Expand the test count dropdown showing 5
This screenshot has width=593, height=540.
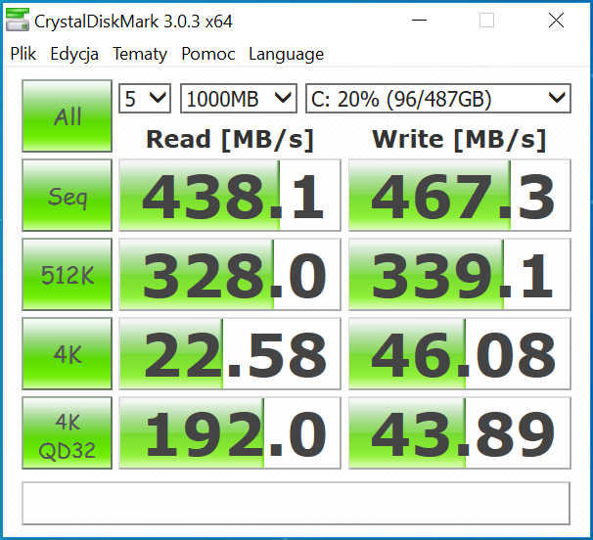pyautogui.click(x=145, y=99)
